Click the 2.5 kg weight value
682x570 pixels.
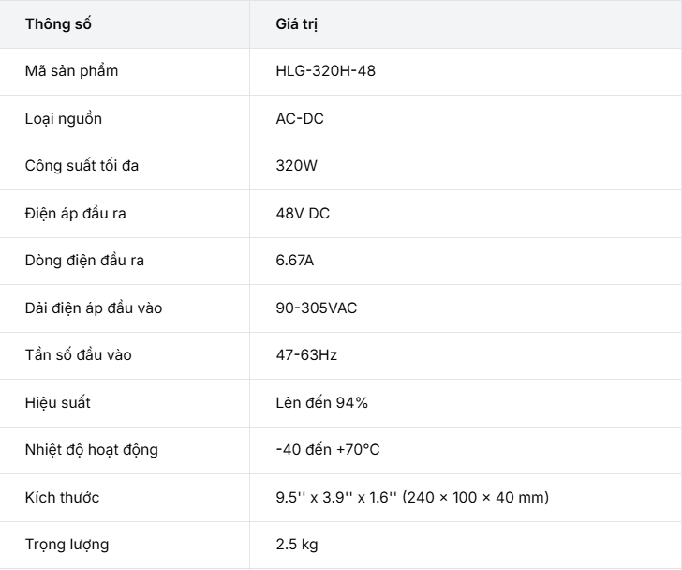click(298, 545)
